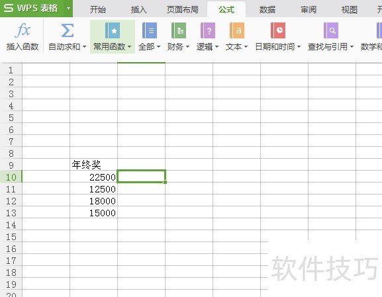Click the Insert Function fx icon
Screen dimensions: 382x297
pyautogui.click(x=23, y=30)
